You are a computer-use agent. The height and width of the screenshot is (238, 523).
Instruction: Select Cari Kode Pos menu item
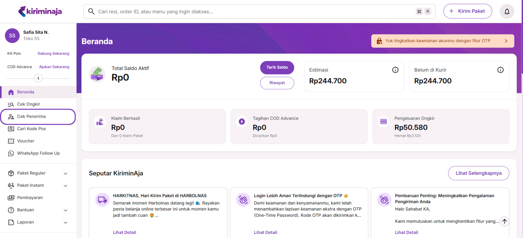31,129
